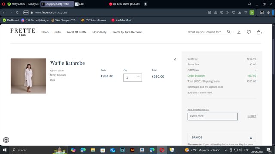
Task: Edit the bathrobe options
Action: pyautogui.click(x=52, y=80)
